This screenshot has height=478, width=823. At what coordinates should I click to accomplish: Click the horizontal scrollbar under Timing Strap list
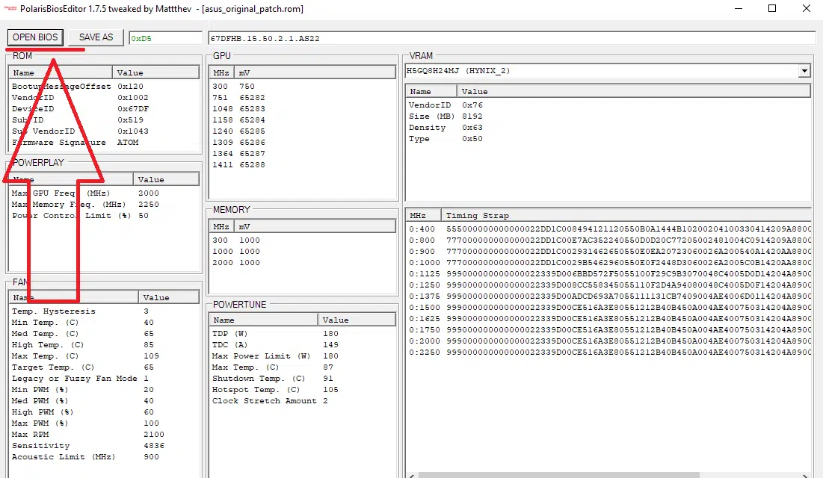coord(609,475)
